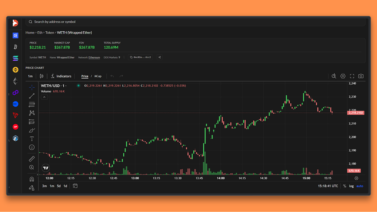
Task: Toggle percent scale mode
Action: coord(345,186)
